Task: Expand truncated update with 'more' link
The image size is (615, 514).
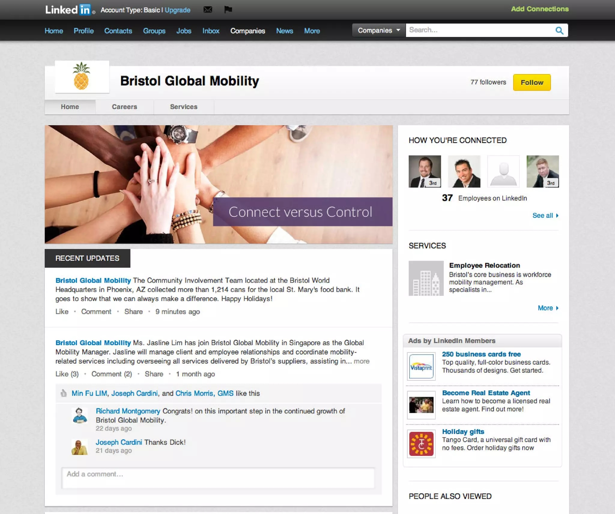Action: pos(362,361)
